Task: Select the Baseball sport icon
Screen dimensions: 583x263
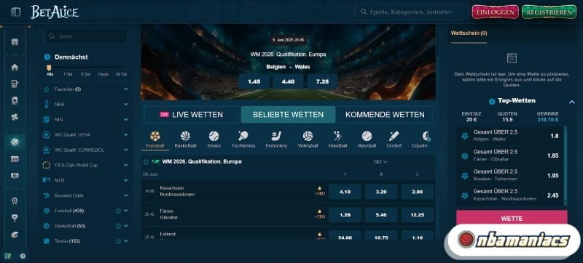Action: tap(367, 139)
